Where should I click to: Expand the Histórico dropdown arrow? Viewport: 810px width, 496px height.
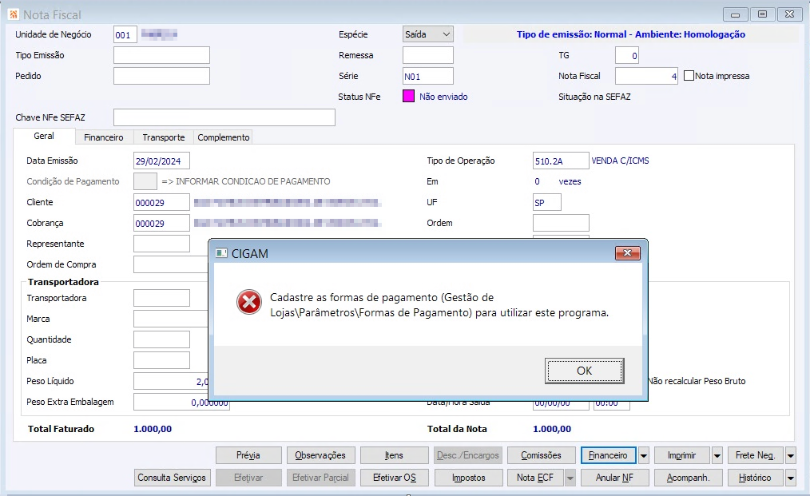(790, 478)
